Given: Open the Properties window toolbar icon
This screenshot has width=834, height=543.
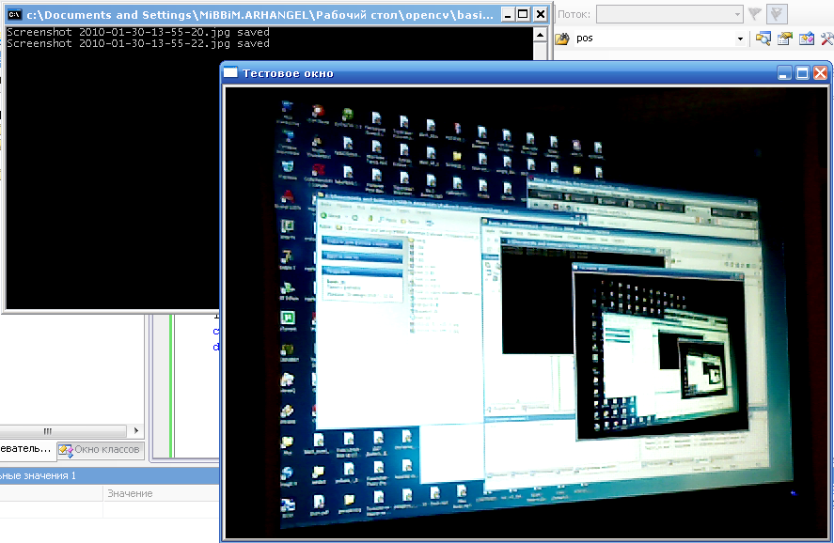Looking at the screenshot, I should point(785,39).
